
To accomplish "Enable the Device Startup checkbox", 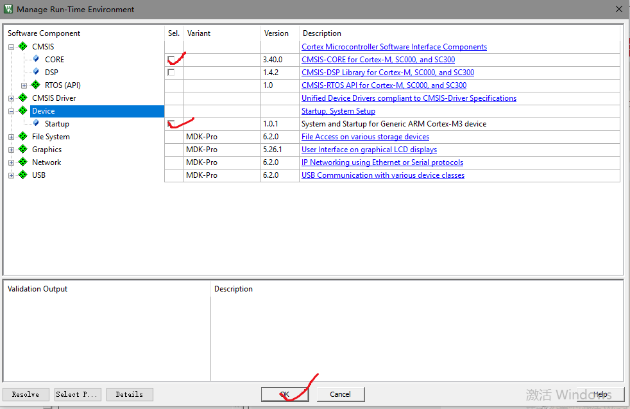I will coord(171,124).
